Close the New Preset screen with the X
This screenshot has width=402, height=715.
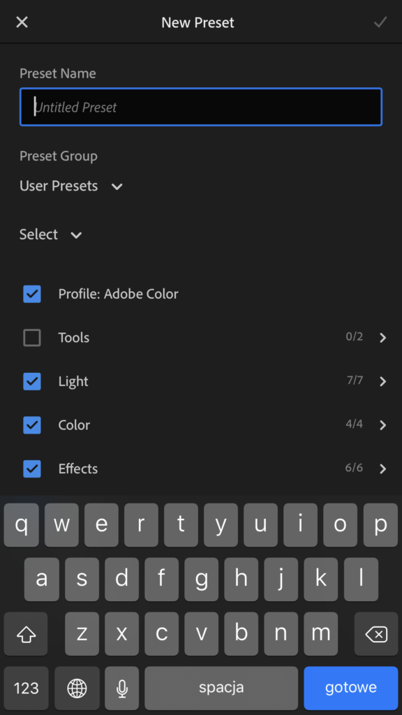coord(22,22)
